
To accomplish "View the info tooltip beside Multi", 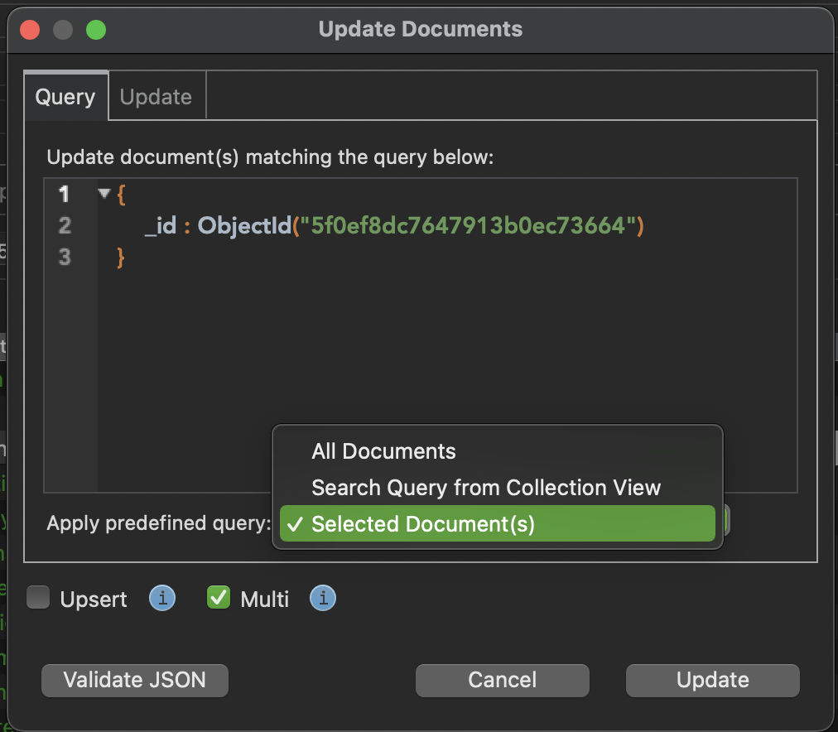I will pyautogui.click(x=323, y=598).
